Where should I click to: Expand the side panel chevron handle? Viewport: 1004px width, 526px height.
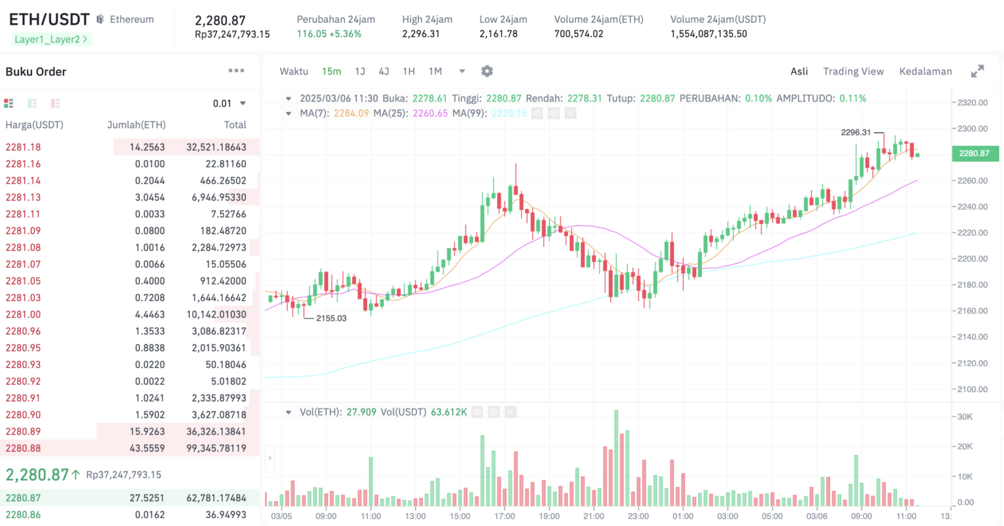coord(269,458)
